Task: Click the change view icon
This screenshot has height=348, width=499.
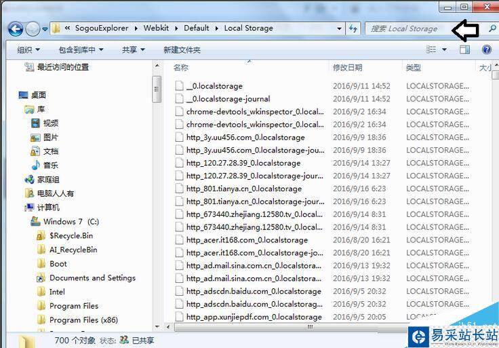Action: click(x=431, y=50)
